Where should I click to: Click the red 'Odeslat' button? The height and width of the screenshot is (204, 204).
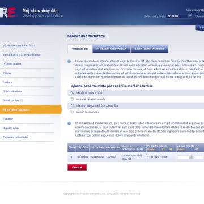coord(77,167)
